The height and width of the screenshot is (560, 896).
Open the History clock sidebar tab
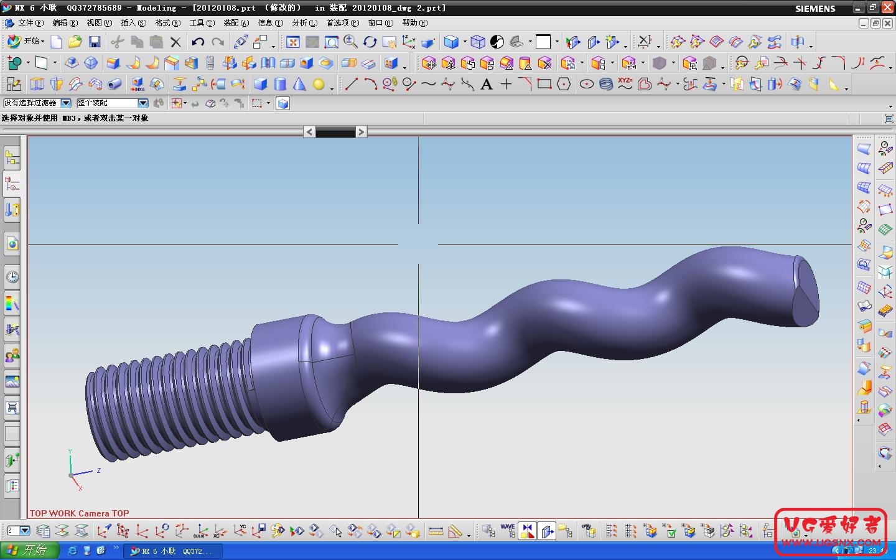tap(12, 277)
